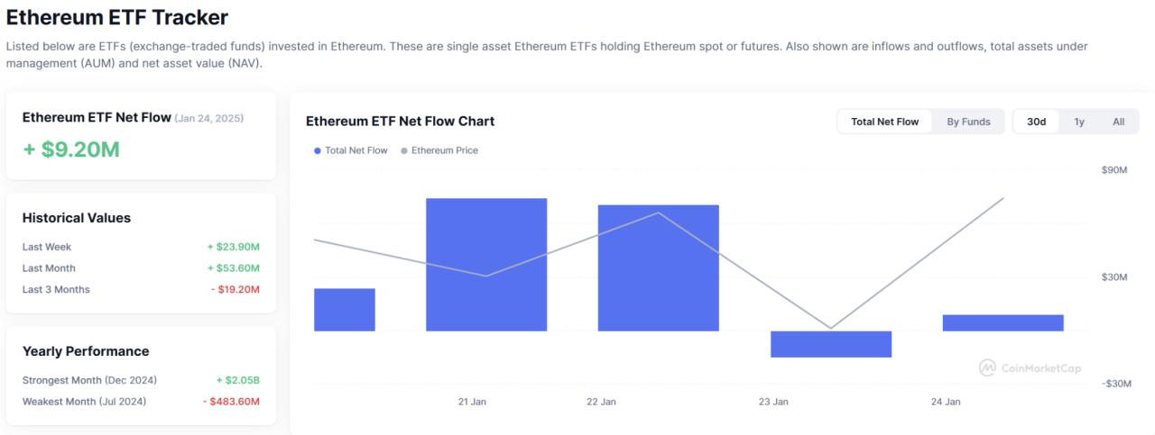Click the Last 3 Months value
Screen dimensions: 1155x435
point(235,290)
